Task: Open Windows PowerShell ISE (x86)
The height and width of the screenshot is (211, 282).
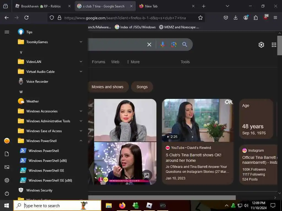Action: pyautogui.click(x=50, y=180)
